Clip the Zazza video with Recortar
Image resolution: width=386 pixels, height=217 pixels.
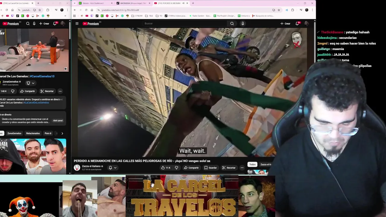pyautogui.click(x=229, y=168)
